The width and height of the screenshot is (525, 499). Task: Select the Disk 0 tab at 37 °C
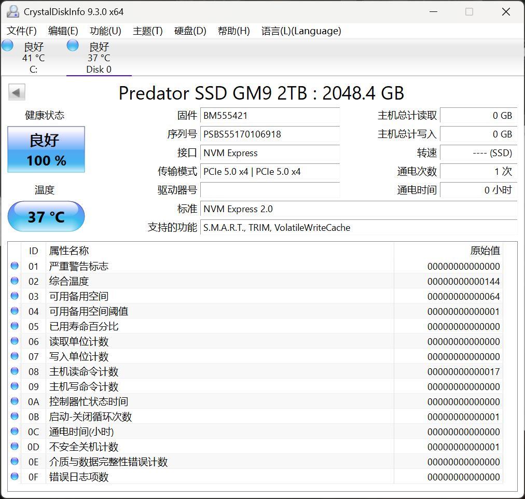99,57
